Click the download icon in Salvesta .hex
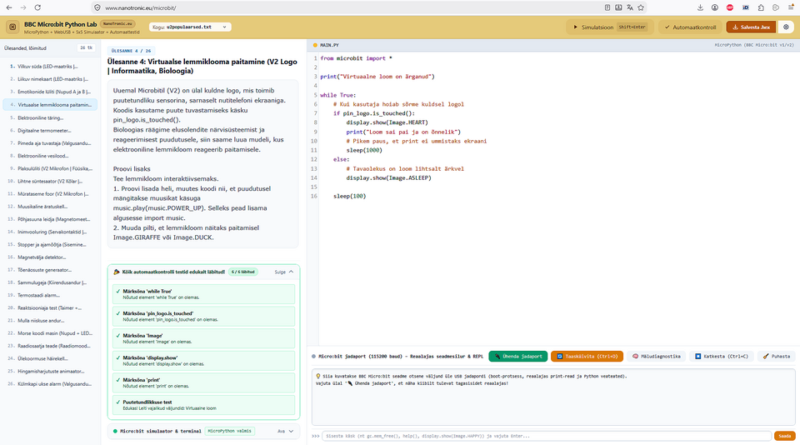800x445 pixels. (x=735, y=27)
